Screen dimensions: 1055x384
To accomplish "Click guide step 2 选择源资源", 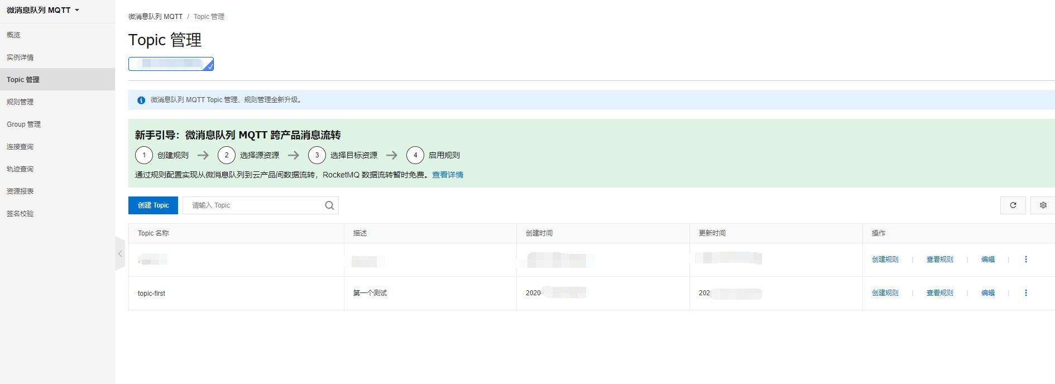I will (x=248, y=155).
